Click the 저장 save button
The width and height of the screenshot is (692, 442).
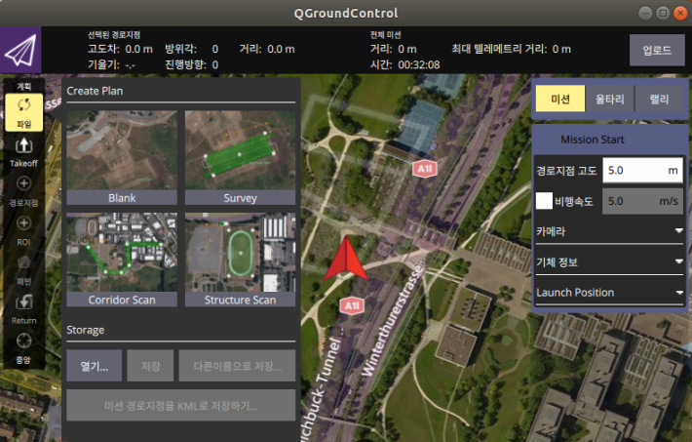coord(150,366)
